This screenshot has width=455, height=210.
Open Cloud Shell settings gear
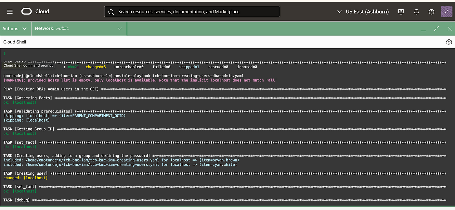click(449, 42)
